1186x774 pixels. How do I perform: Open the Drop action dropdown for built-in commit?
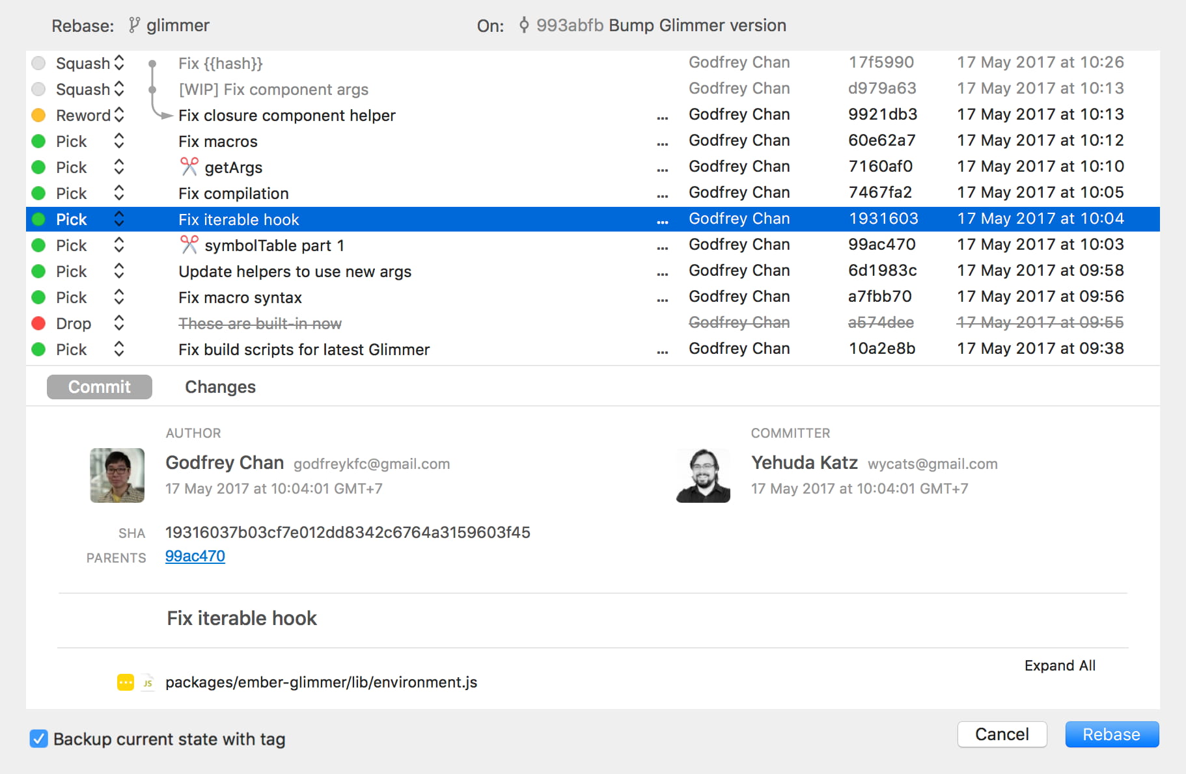119,323
